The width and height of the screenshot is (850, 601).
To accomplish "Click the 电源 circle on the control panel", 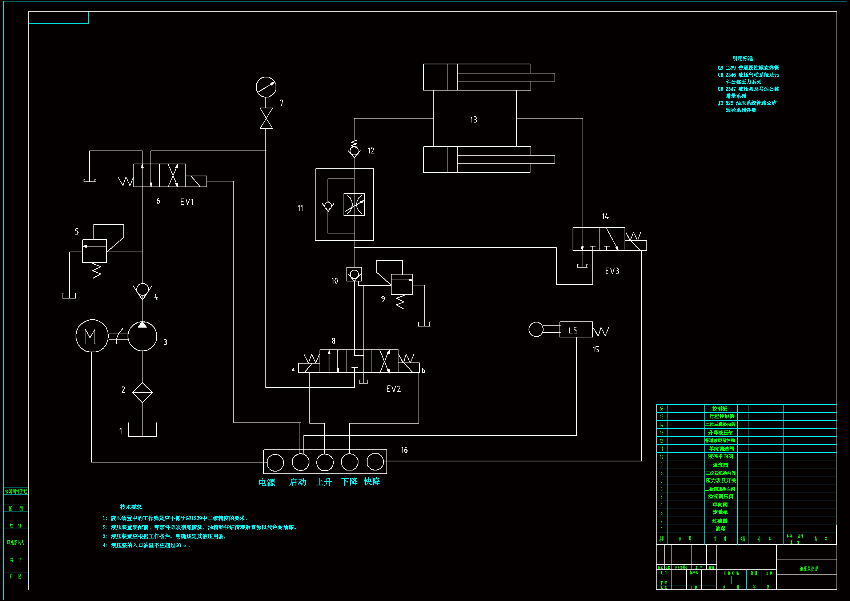I will pyautogui.click(x=275, y=462).
